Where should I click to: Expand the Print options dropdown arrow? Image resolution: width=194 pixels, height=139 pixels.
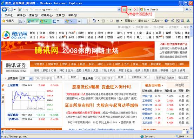(122, 21)
